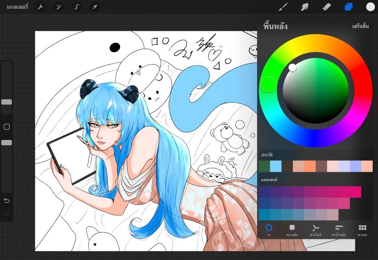The width and height of the screenshot is (378, 260).
Task: Open the Layers panel icon
Action: click(x=349, y=7)
